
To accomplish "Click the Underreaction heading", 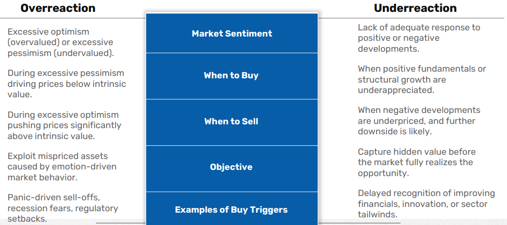I will [415, 8].
